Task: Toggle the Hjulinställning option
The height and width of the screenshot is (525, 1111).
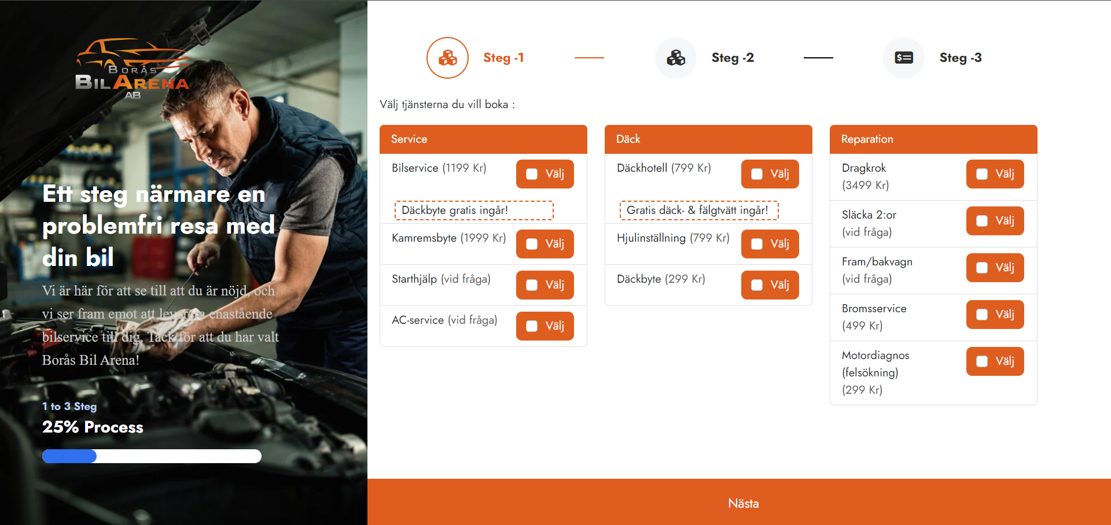Action: click(770, 244)
